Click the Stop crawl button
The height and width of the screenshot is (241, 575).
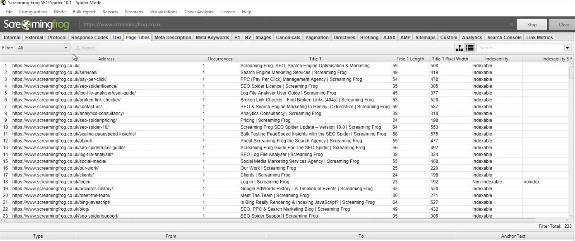point(532,25)
